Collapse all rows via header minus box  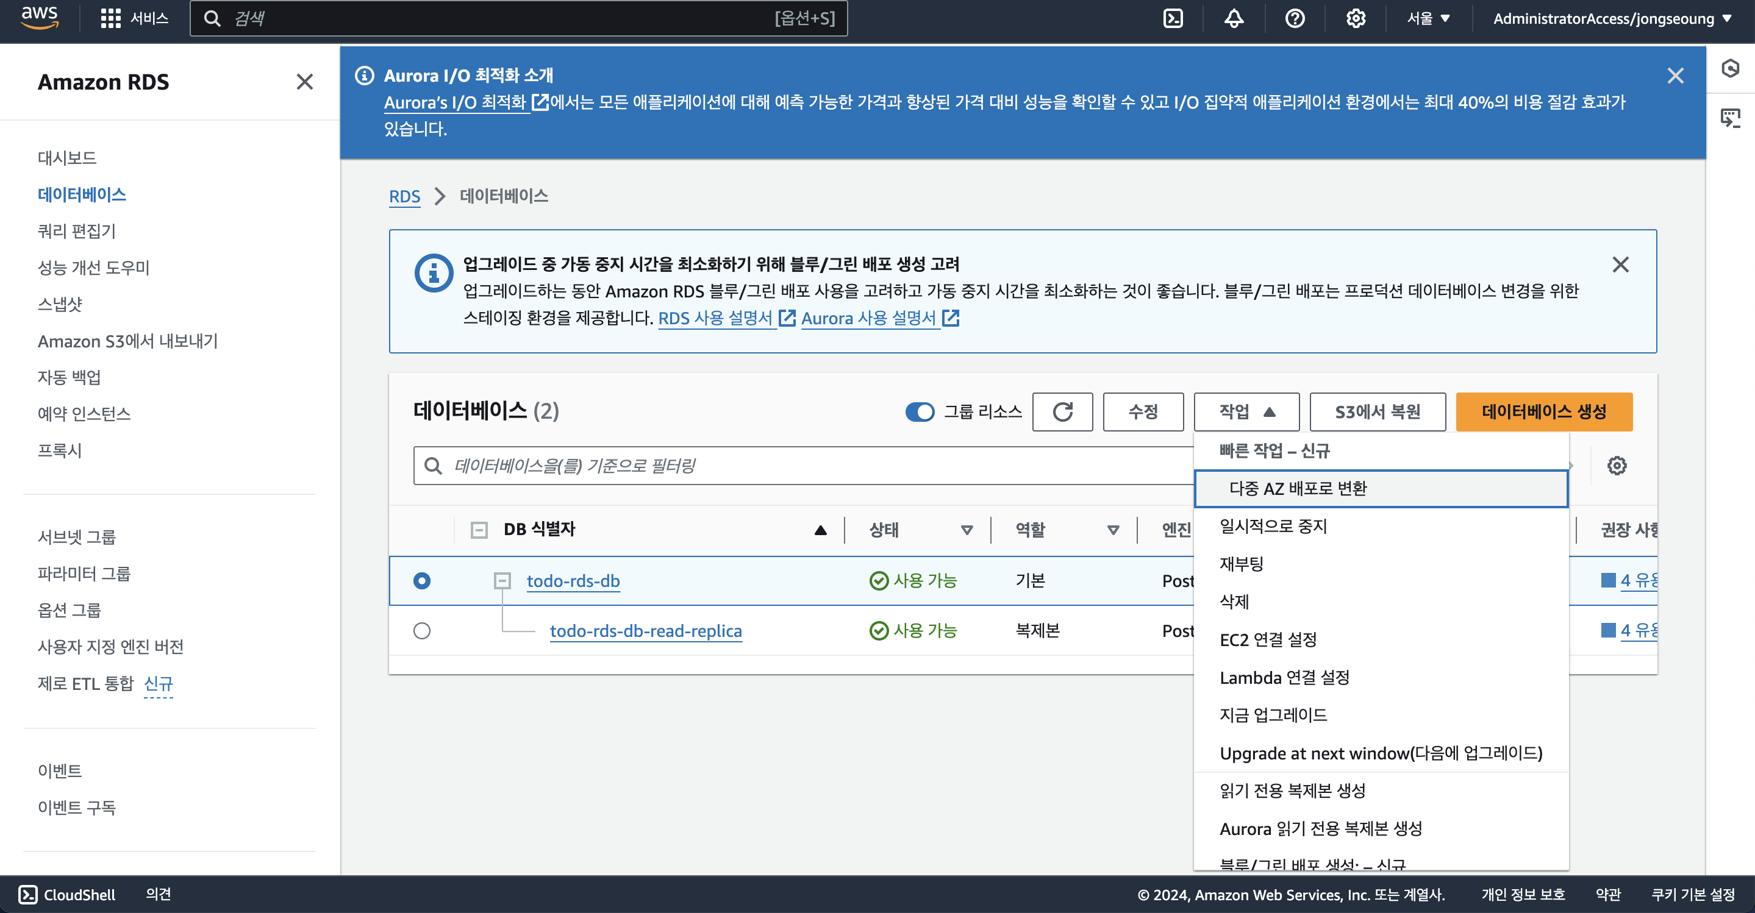(479, 530)
